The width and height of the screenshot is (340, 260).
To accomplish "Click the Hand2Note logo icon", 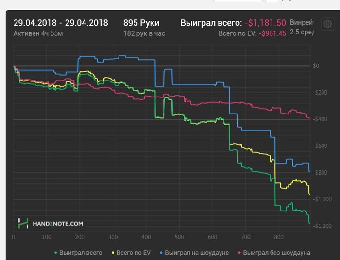I will [23, 223].
